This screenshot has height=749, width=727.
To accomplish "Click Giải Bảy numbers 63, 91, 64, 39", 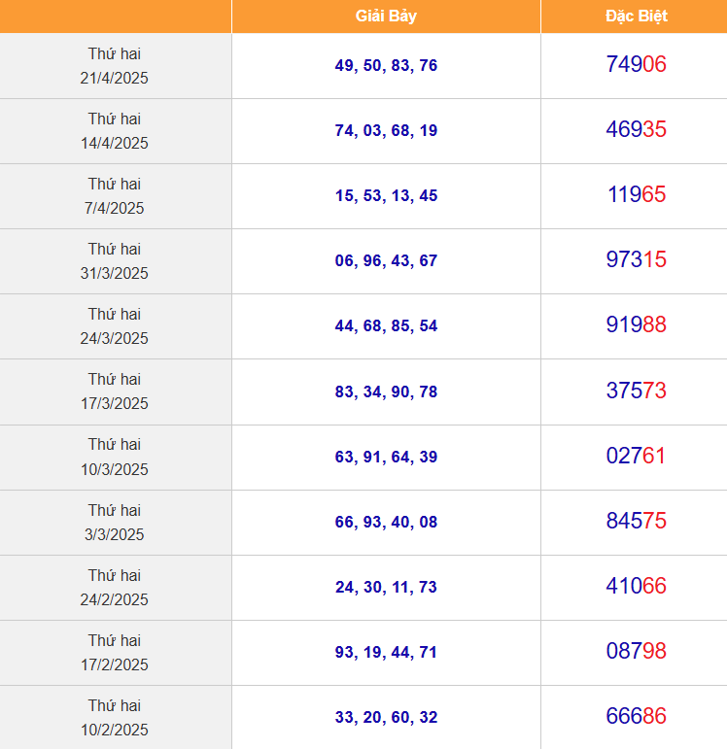I will click(x=386, y=458).
